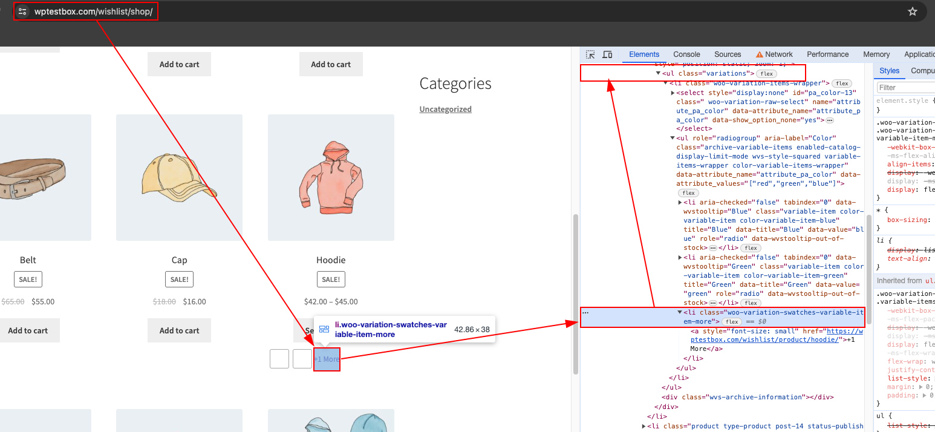Open the Belt product title
This screenshot has height=432, width=935.
pyautogui.click(x=28, y=260)
